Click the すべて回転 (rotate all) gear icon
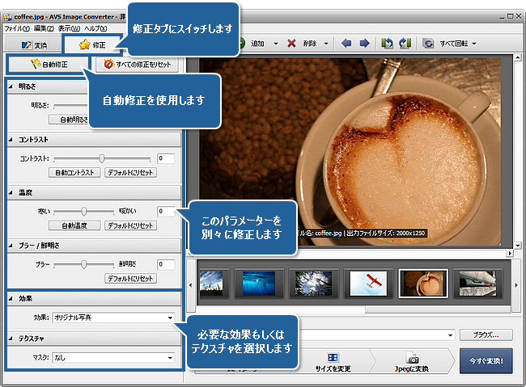526x387 pixels. 429,44
